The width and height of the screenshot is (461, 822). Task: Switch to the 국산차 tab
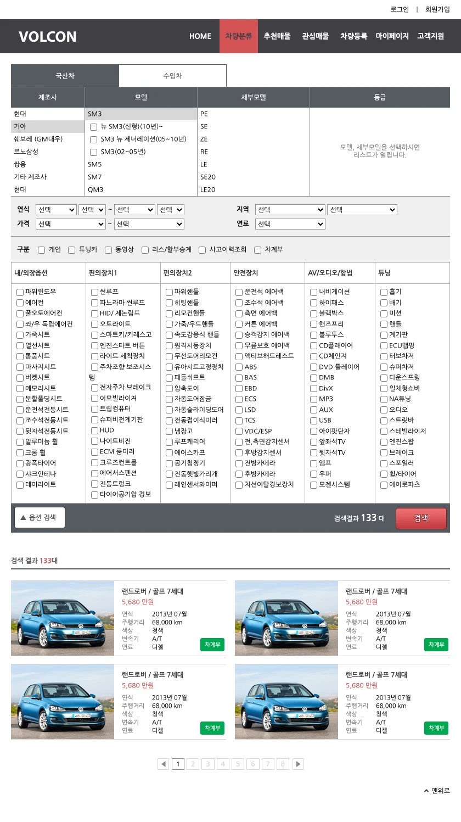[x=65, y=76]
